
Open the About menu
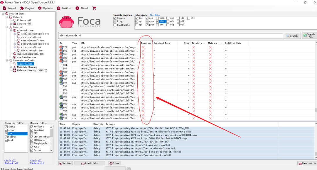pos(82,8)
